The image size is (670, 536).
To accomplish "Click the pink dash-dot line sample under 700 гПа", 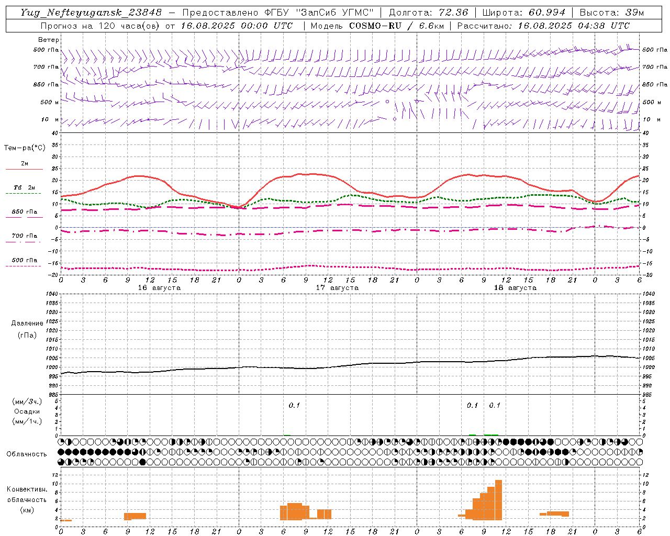I will (x=24, y=242).
